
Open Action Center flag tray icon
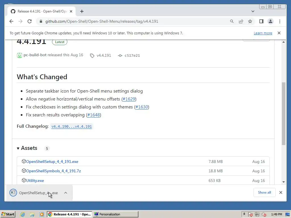[x=250, y=215]
